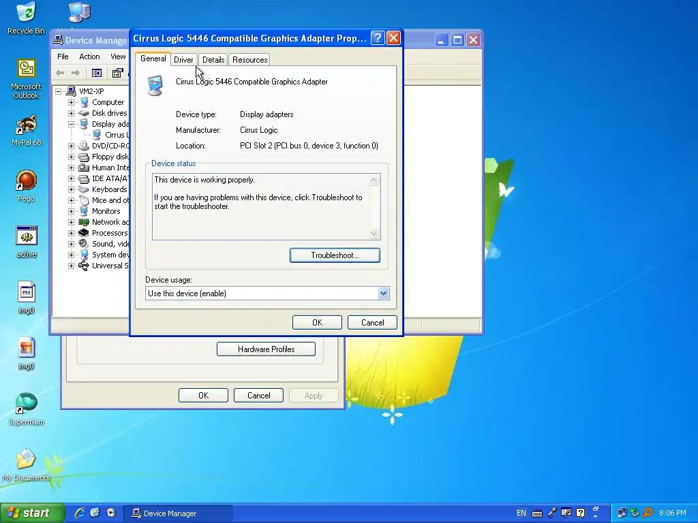Expand the Universal Serial Bus node
Viewport: 698px width, 523px height.
pyautogui.click(x=71, y=266)
